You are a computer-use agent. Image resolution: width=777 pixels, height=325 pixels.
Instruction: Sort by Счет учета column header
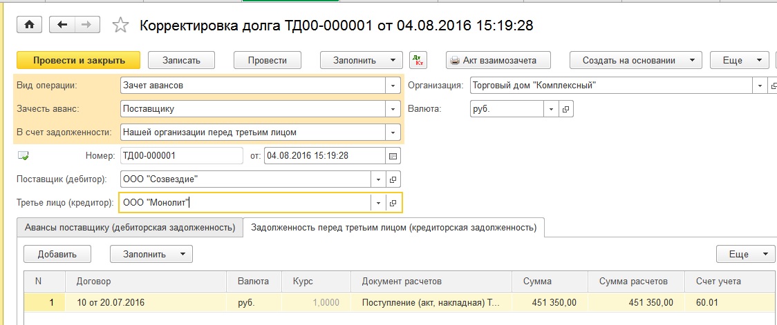tap(731, 282)
